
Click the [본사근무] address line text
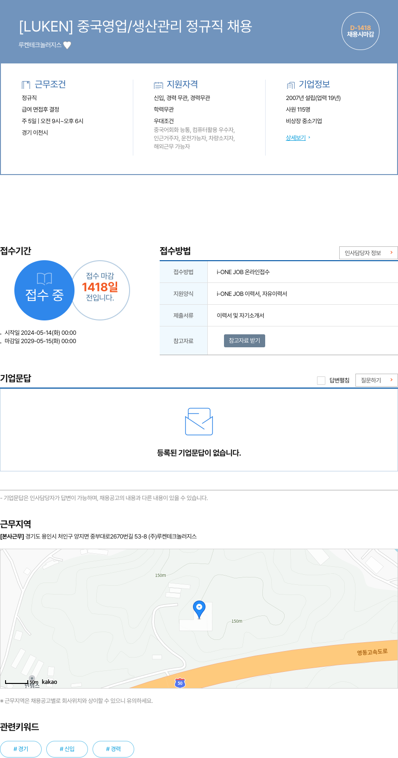(98, 537)
